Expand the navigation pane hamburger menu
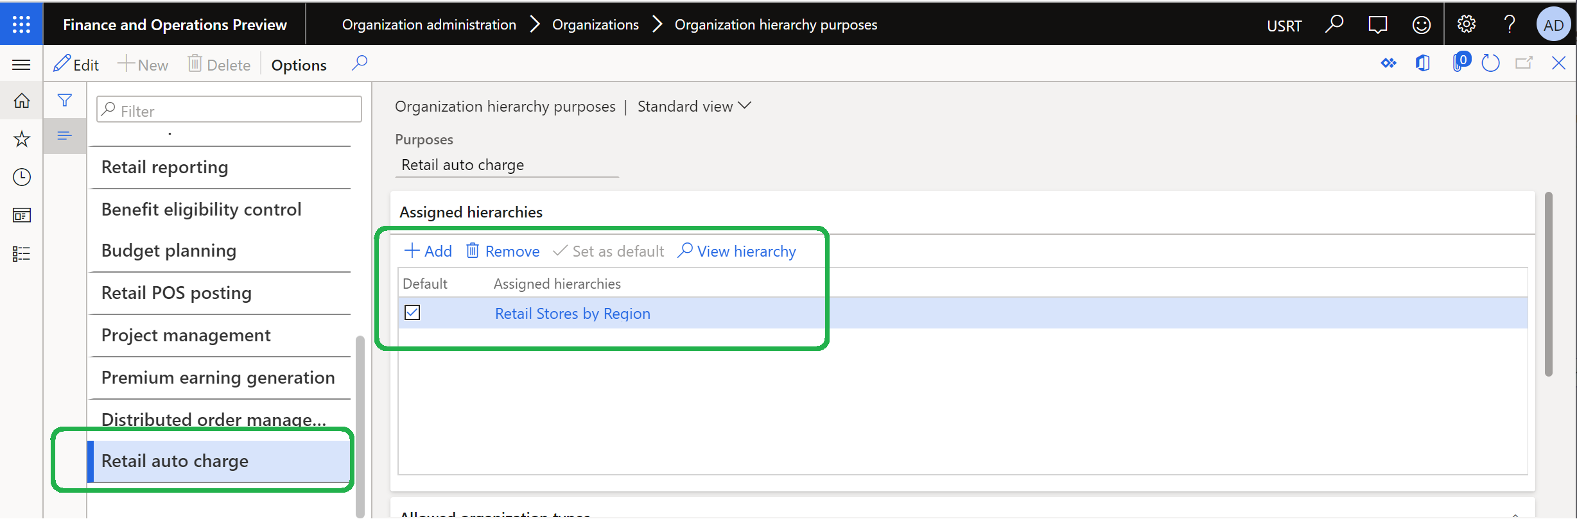Screen dimensions: 1586x519 (21, 64)
